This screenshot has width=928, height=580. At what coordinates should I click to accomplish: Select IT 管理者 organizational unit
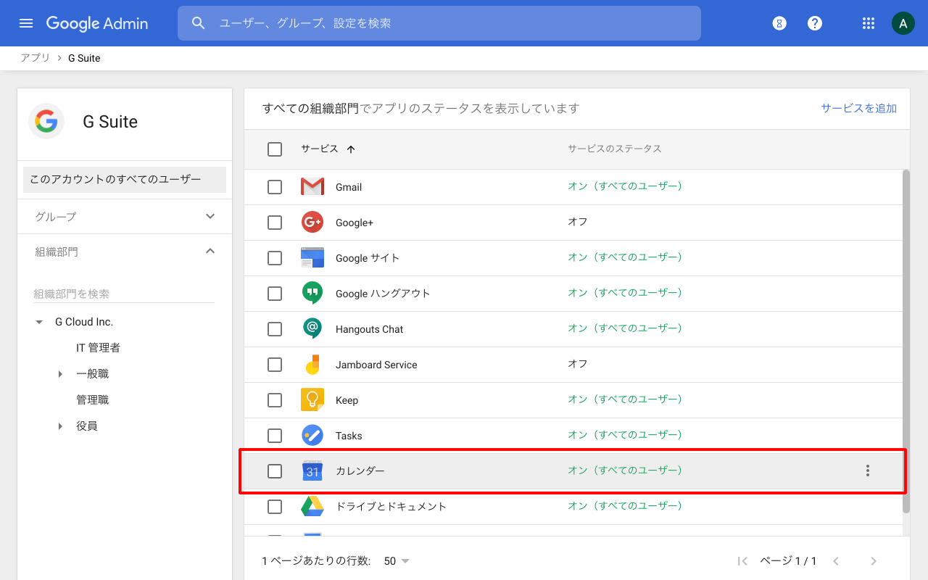[x=98, y=348]
